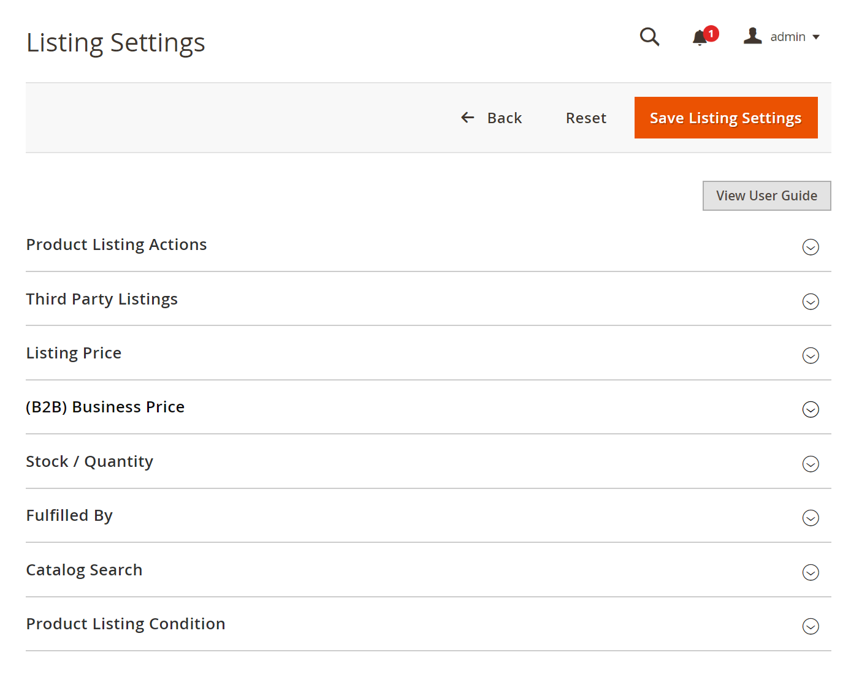Expand Listing Price chevron
The width and height of the screenshot is (851, 674).
tap(811, 355)
